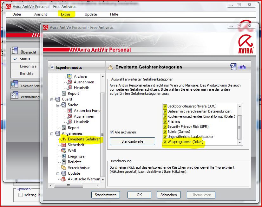Uncheck Witzprogramme (Jokes)
262x207 pixels.
pyautogui.click(x=165, y=142)
